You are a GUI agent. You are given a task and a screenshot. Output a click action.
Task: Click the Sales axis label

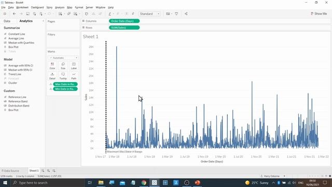point(86,97)
